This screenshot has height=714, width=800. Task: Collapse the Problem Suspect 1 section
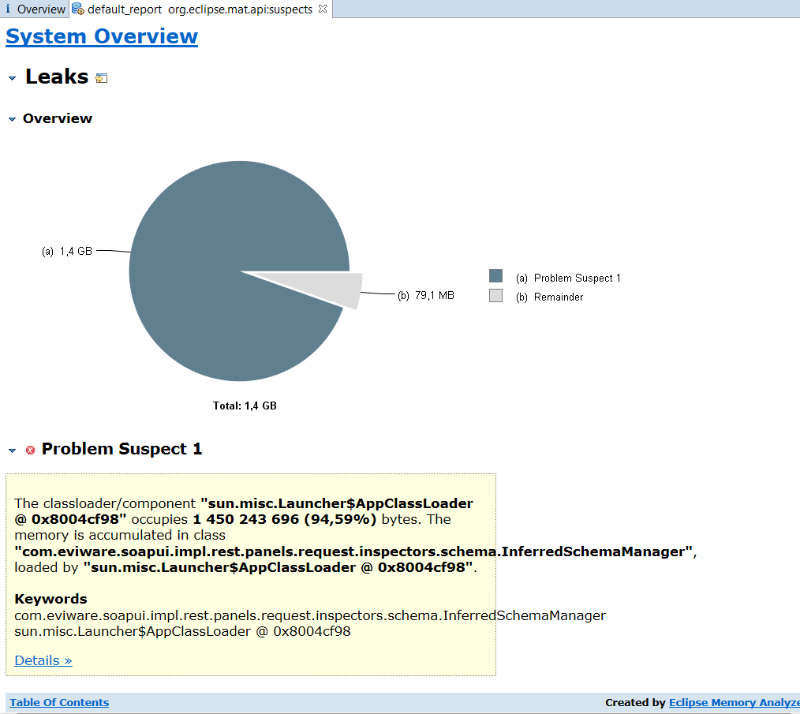[12, 450]
